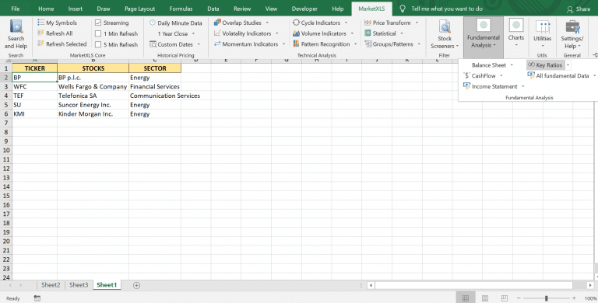Toggle the Streaming checkbox
Screen dimensions: 598x303
tap(98, 23)
